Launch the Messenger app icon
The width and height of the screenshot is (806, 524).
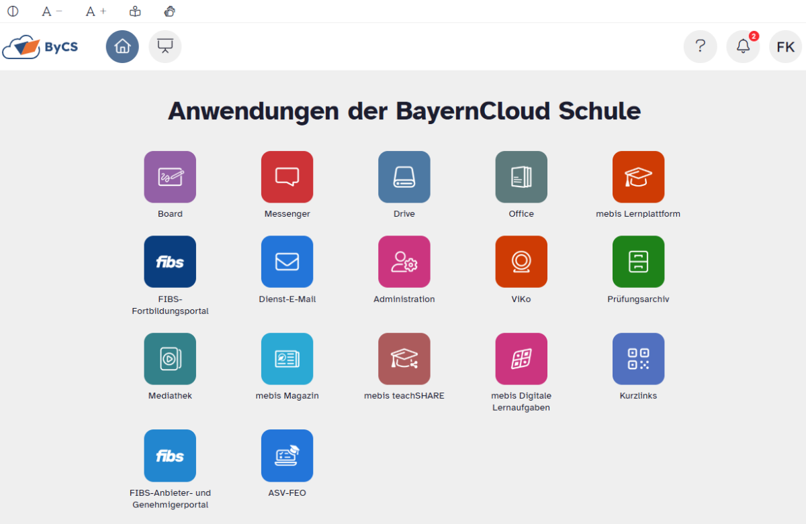(287, 177)
